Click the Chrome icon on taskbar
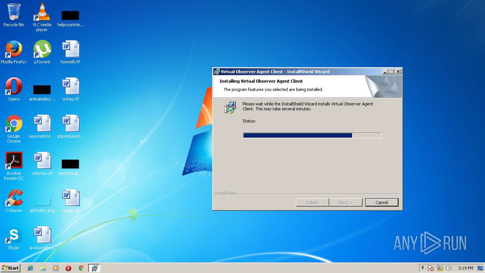Viewport: 485px width, 273px height. pyautogui.click(x=81, y=268)
